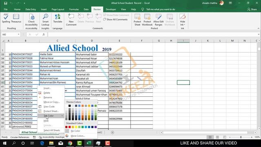Image resolution: width=261 pixels, height=147 pixels.
Task: Click Protect Sheet in the ribbon
Action: pyautogui.click(x=137, y=20)
